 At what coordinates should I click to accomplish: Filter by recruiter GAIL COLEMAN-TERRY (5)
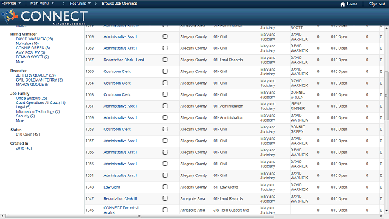point(39,80)
